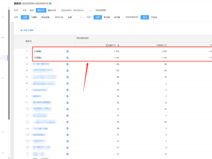Click the sort arrow next to 浏览量(PV)
Viewport: 212px width, 159px height.
click(x=118, y=45)
